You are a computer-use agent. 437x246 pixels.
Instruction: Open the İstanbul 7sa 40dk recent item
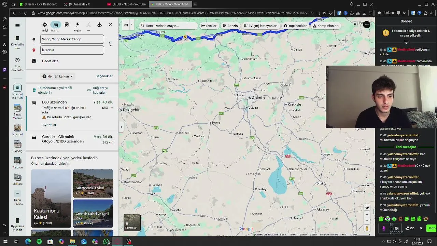tap(17, 92)
